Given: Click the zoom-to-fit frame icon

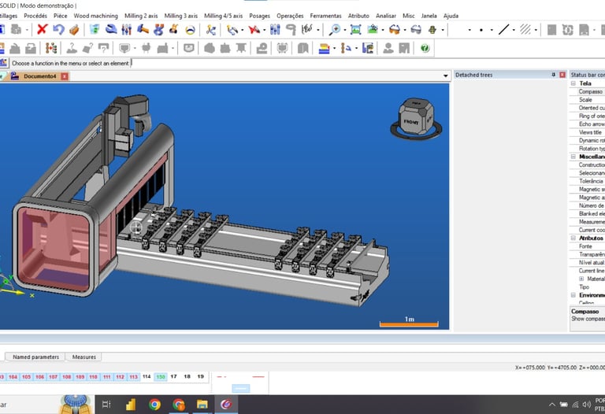Looking at the screenshot, I should 356,30.
